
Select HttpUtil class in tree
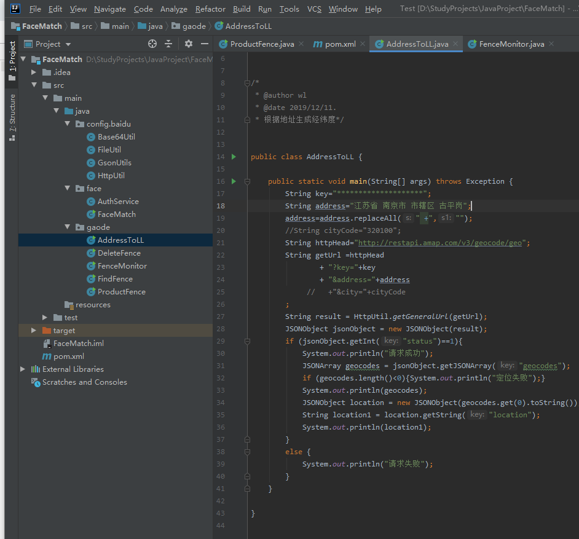[x=111, y=176]
